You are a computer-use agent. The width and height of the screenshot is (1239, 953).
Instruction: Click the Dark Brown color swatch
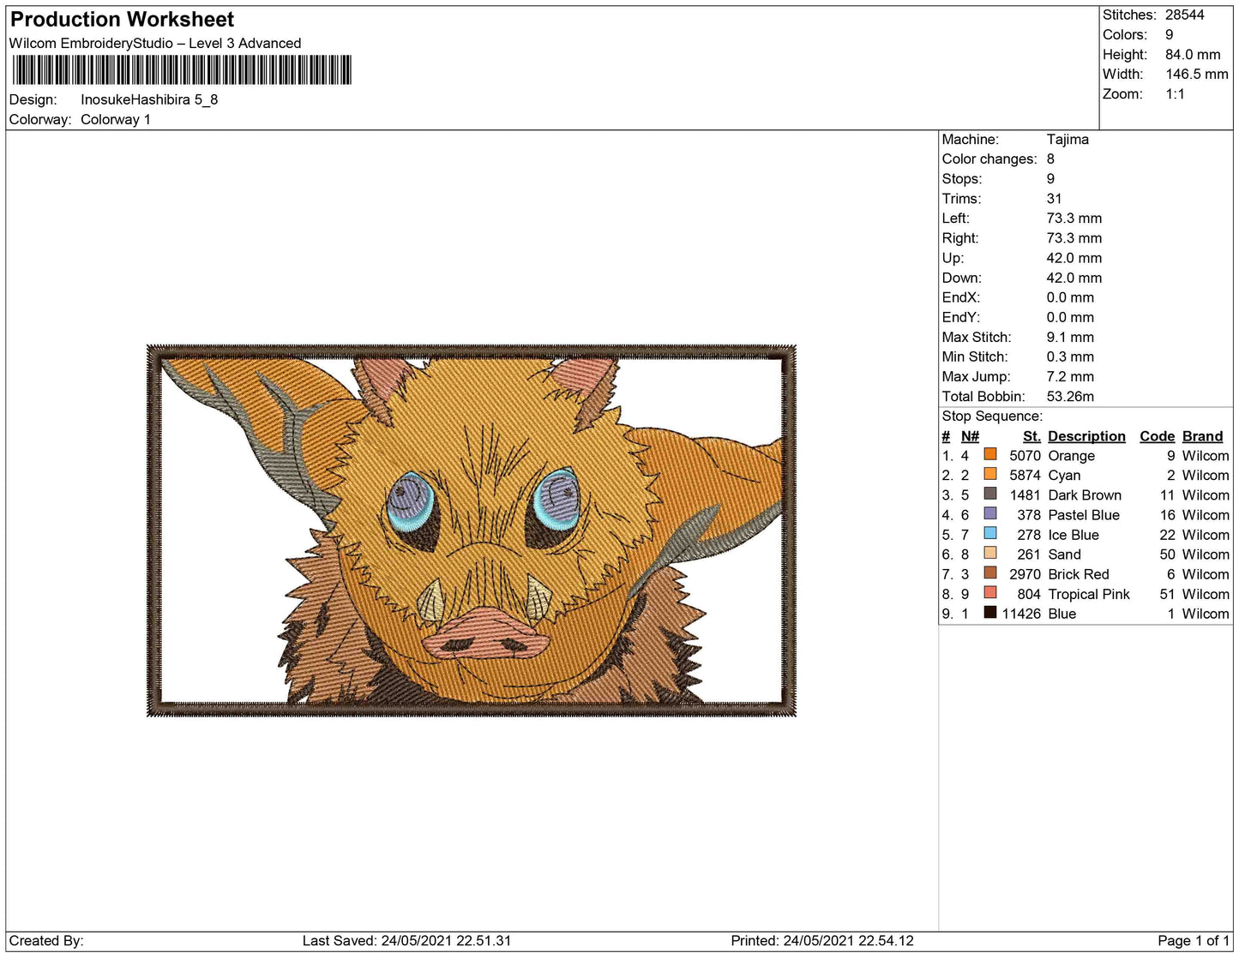990,494
